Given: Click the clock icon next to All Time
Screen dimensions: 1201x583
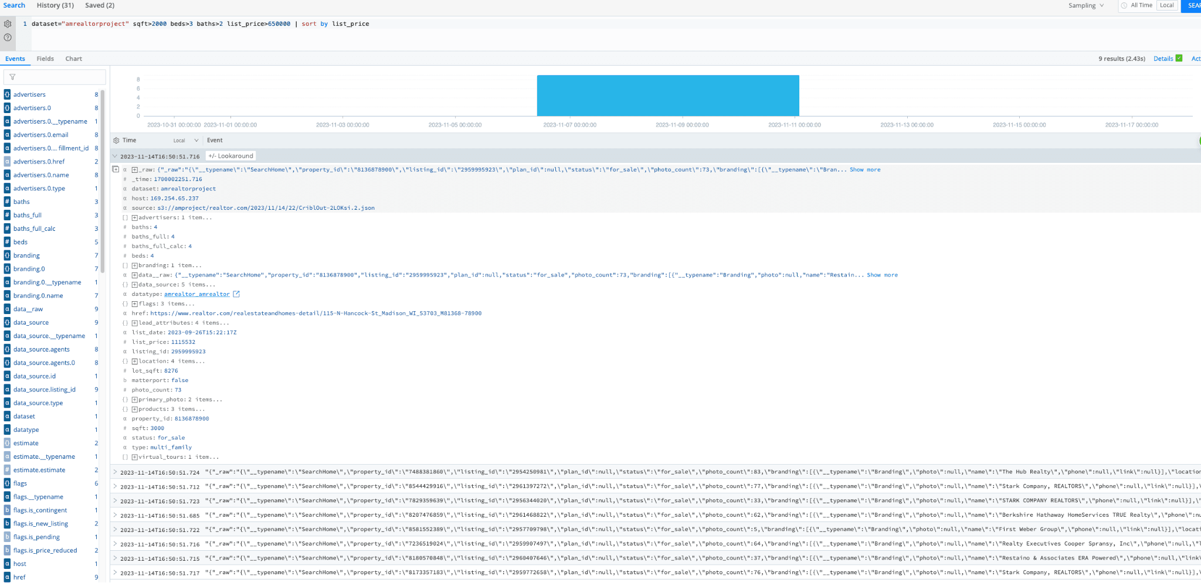Looking at the screenshot, I should point(1124,5).
